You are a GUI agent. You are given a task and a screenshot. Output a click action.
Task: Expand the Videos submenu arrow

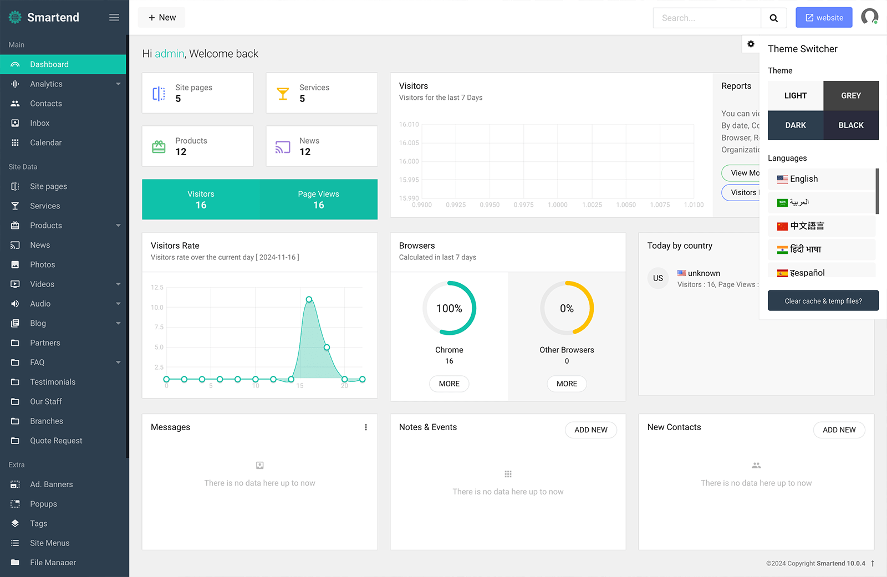pos(118,284)
